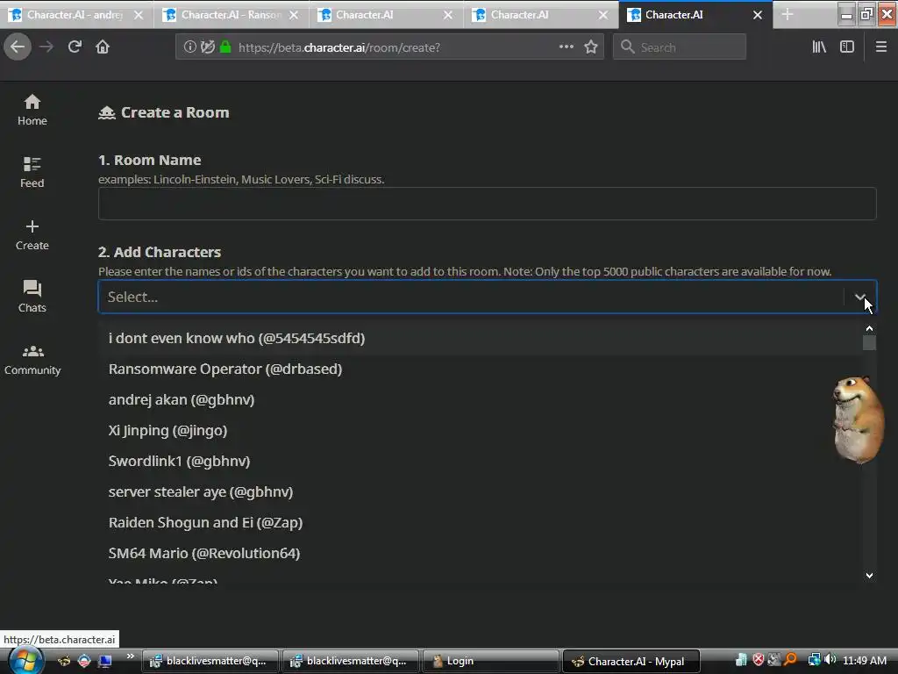The height and width of the screenshot is (674, 898).
Task: Open the Library bookshelf icon
Action: tap(819, 47)
